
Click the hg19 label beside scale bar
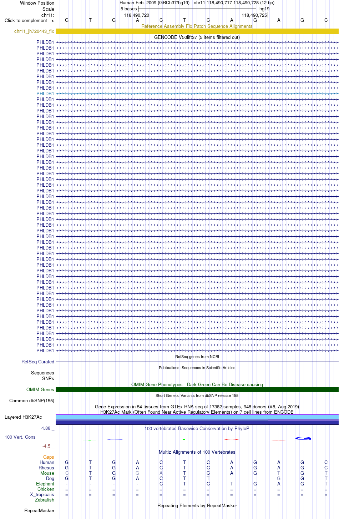pyautogui.click(x=264, y=9)
